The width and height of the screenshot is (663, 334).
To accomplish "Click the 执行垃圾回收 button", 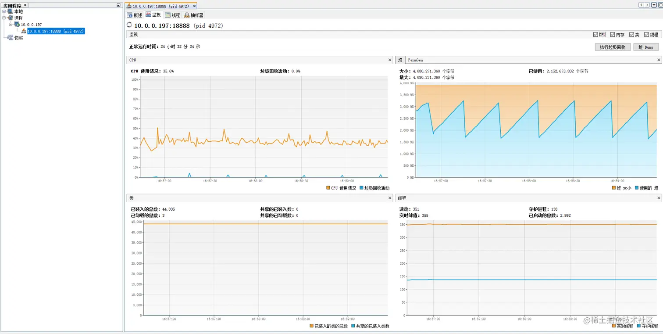I will coord(613,47).
